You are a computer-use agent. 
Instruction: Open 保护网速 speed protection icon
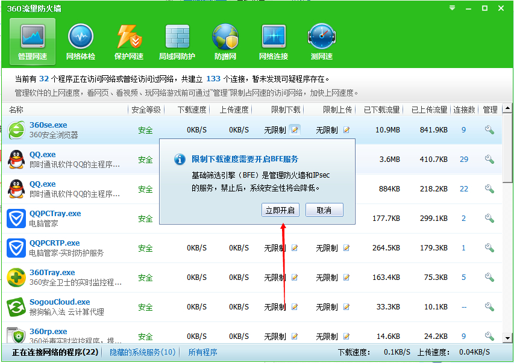(129, 42)
